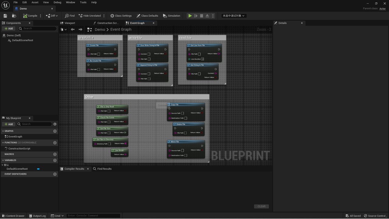Focus the console command input
This screenshot has width=389, height=219.
tap(93, 216)
